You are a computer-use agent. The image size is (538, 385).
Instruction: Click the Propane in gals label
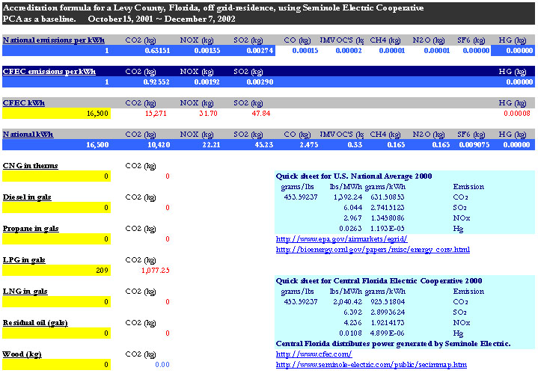click(31, 229)
